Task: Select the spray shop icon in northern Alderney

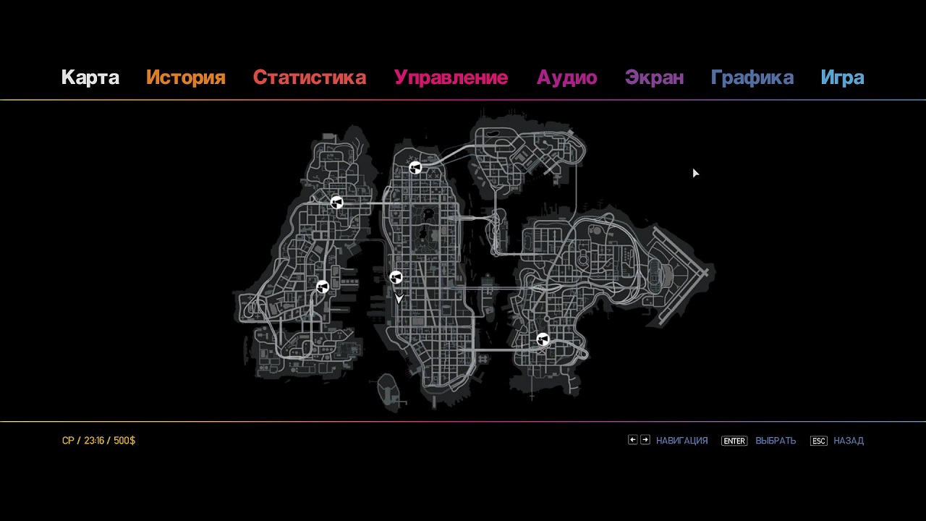Action: point(336,203)
